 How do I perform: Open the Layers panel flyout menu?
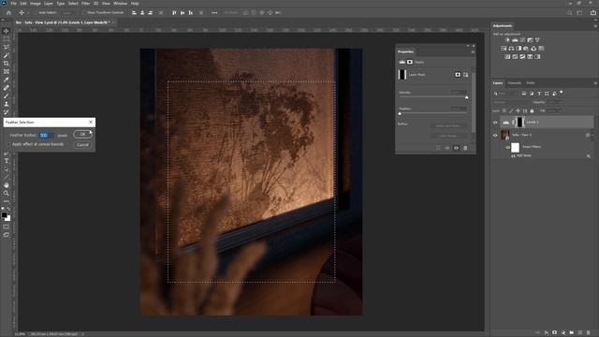tap(595, 83)
